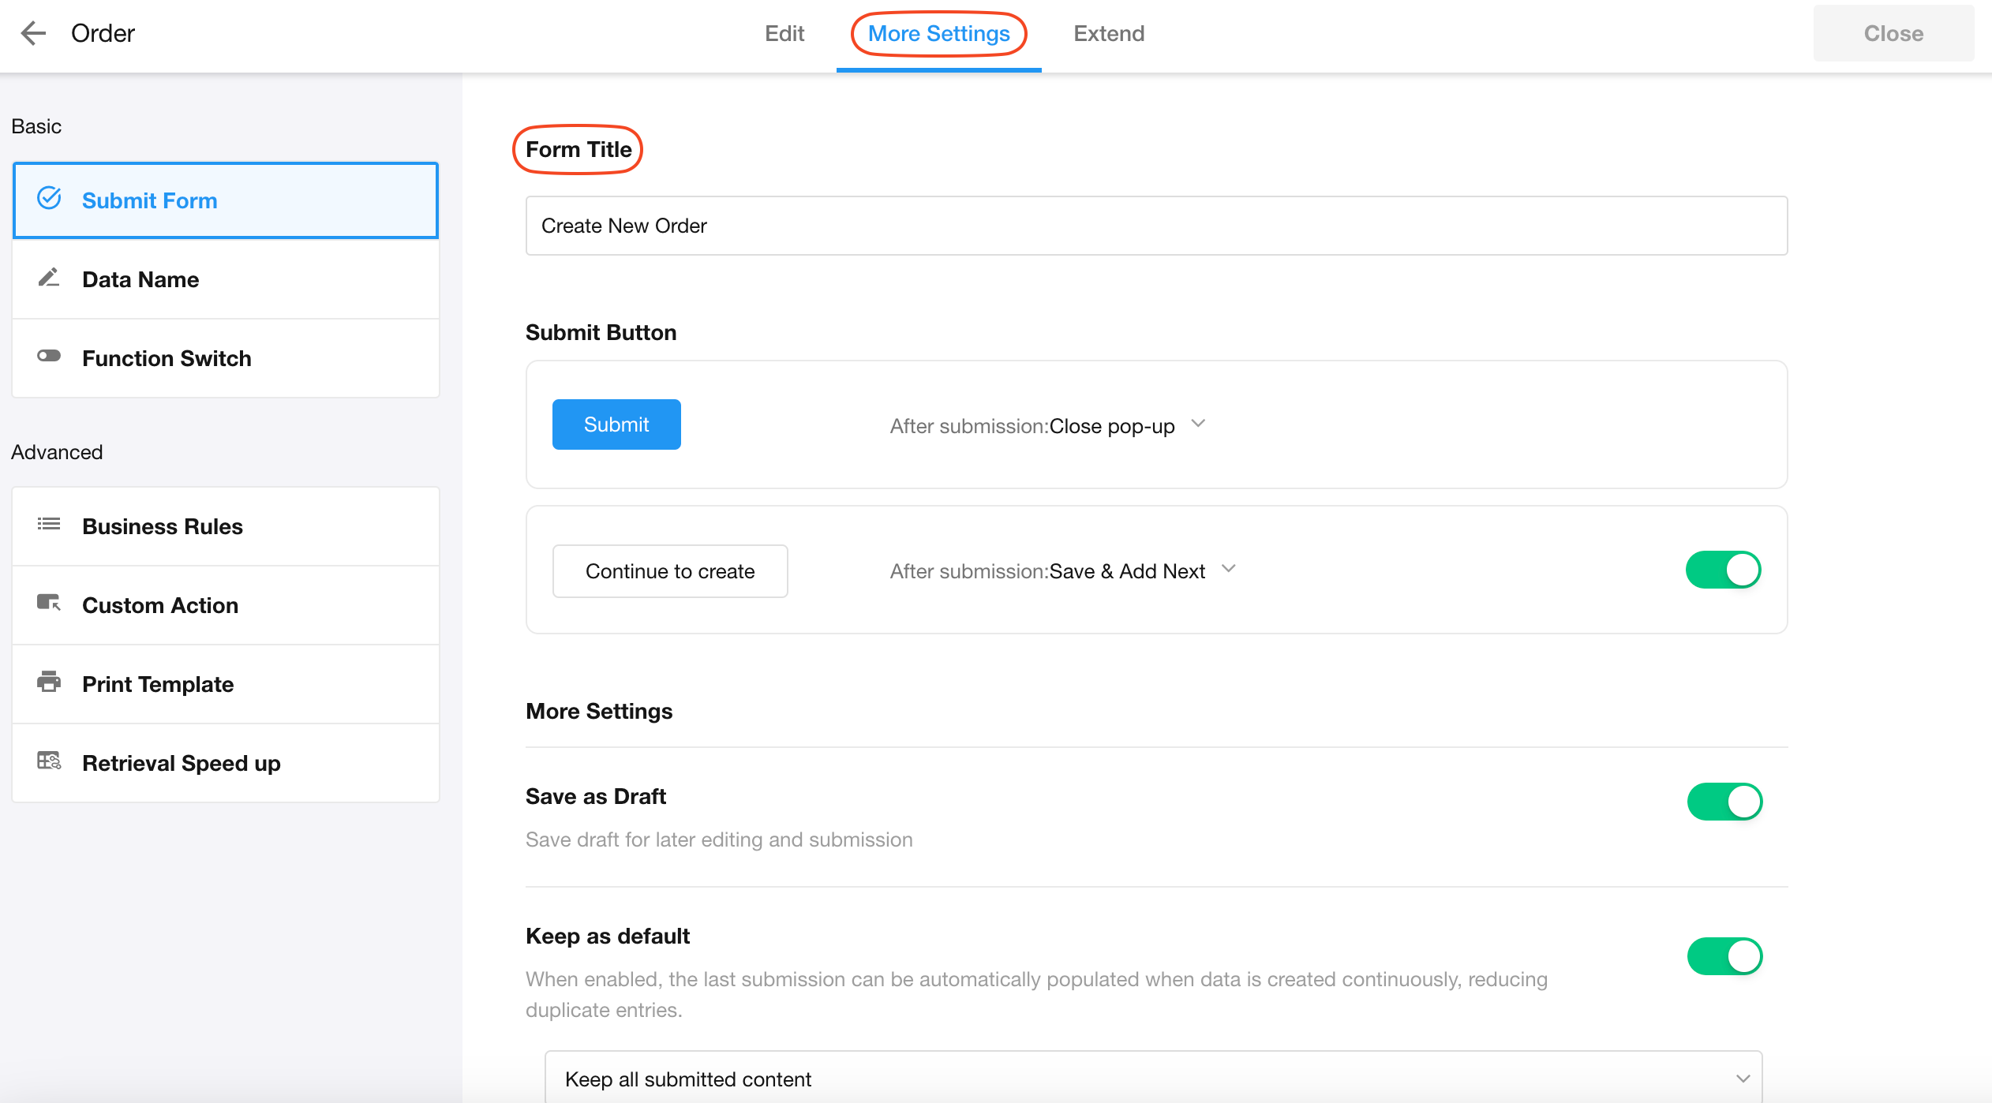The width and height of the screenshot is (1992, 1103).
Task: Switch to the Extend tab
Action: click(1108, 33)
